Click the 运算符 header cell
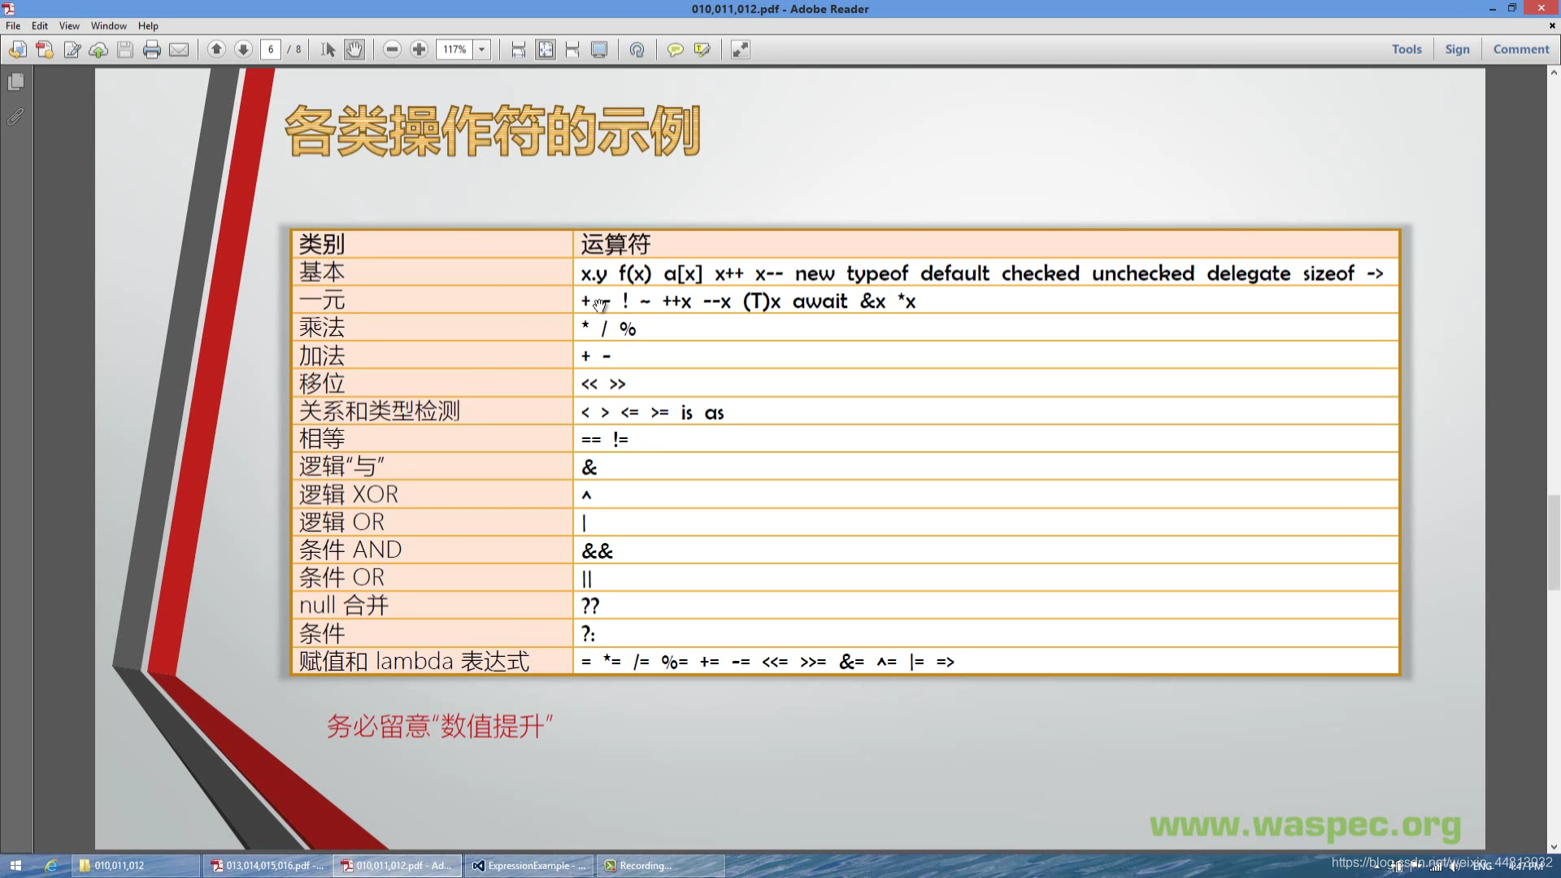The image size is (1561, 878). 985,244
